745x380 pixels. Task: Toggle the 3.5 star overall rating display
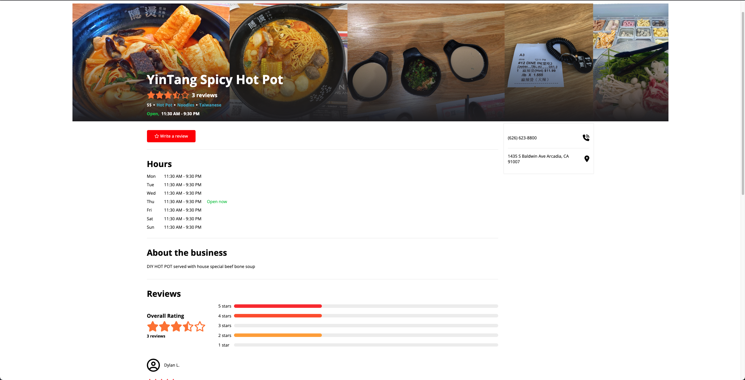pyautogui.click(x=176, y=326)
